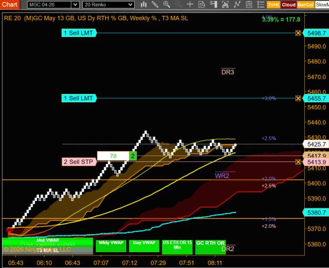329x268 pixels.
Task: Open the properties list icon
Action: coord(261,4)
